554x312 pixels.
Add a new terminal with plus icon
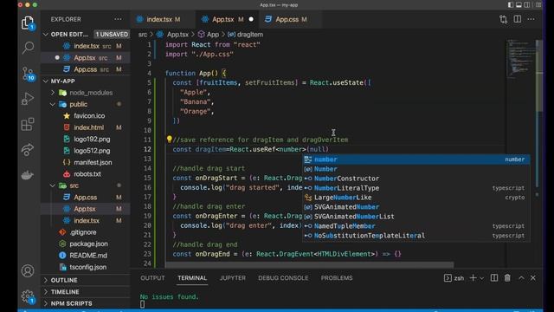tap(473, 278)
